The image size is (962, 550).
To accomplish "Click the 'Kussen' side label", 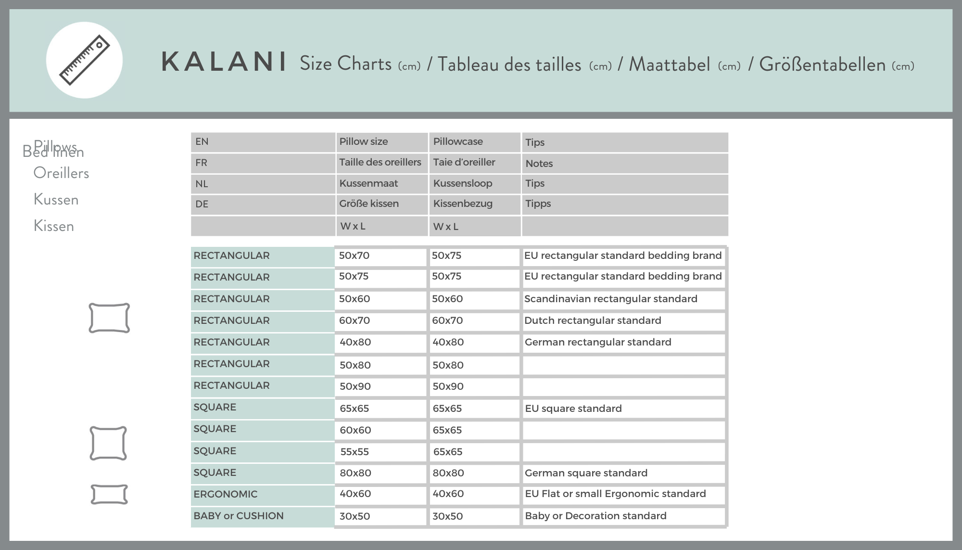I will pyautogui.click(x=56, y=199).
